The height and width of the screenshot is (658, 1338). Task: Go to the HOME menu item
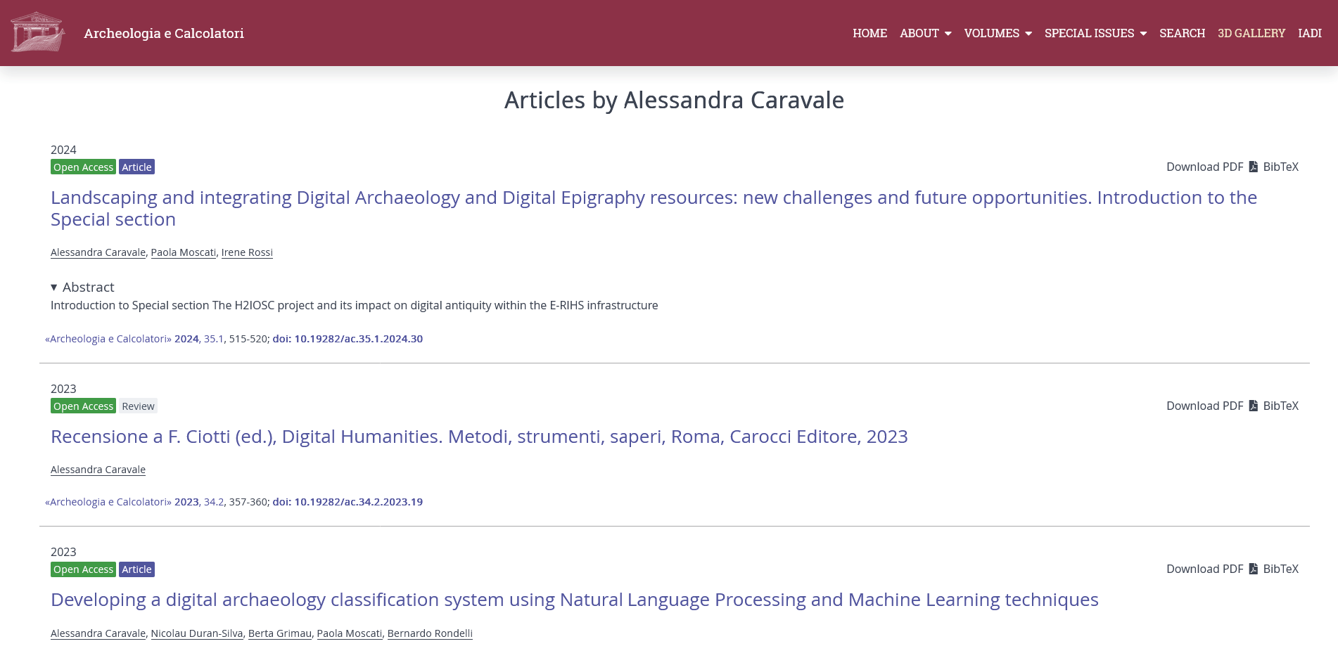tap(869, 33)
